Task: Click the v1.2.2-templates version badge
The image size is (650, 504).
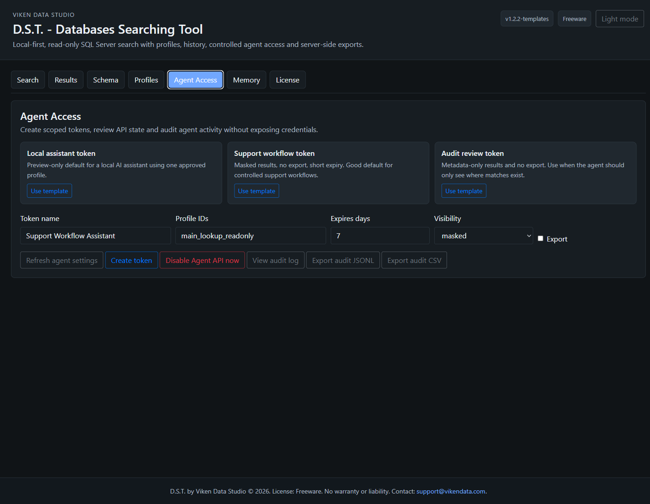Action: [x=527, y=19]
